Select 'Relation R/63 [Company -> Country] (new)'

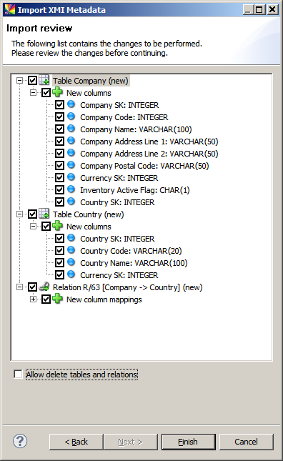coord(127,287)
